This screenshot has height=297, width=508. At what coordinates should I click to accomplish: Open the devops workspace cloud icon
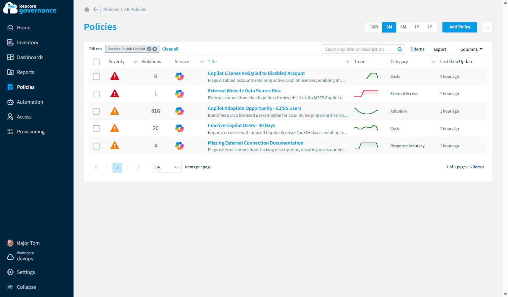[x=11, y=257]
